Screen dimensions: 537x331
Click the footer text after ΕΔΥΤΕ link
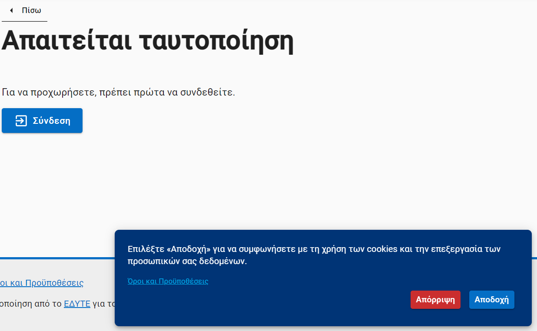tap(103, 304)
